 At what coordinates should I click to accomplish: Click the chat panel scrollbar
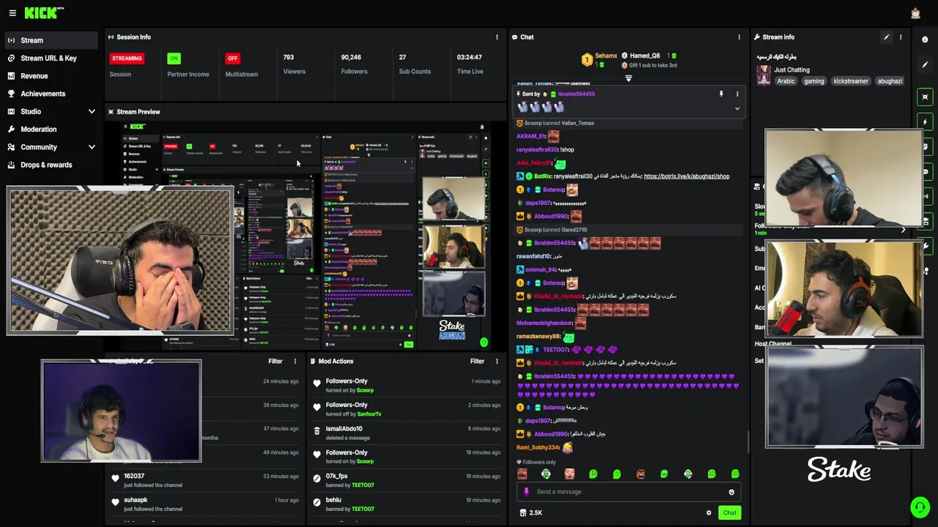748,441
